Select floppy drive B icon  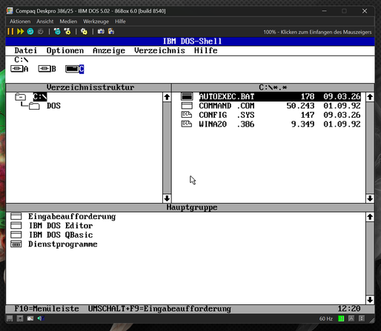[x=44, y=69]
